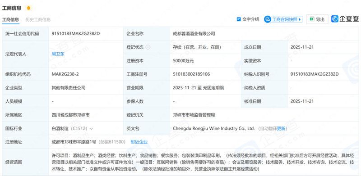The height and width of the screenshot is (176, 361).
Task: Switch to 历史工商信息 tab
Action: coord(38,19)
